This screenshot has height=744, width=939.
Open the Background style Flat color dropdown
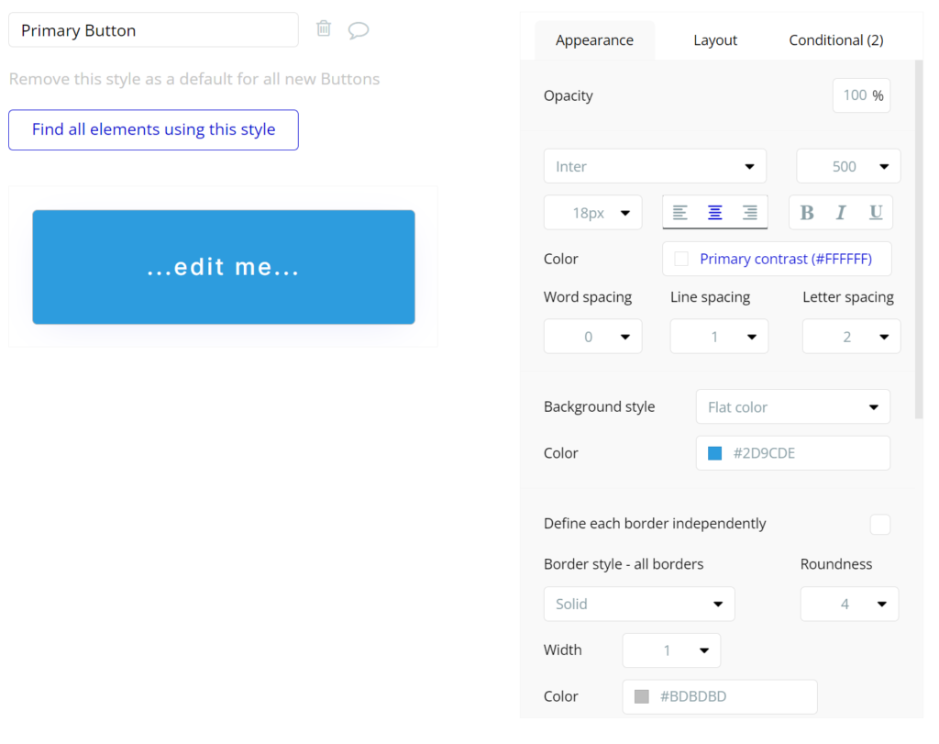pos(793,406)
